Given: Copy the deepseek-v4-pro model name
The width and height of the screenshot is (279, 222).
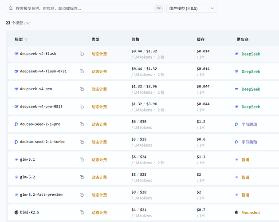Looking at the screenshot, I should tap(82, 89).
